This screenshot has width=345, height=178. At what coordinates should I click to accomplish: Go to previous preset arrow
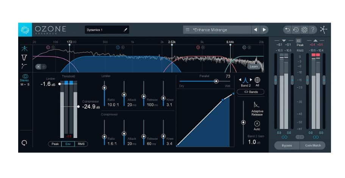click(x=256, y=29)
